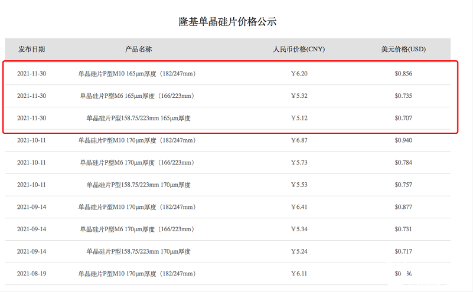Viewport: 473px width, 292px height.
Task: Select the title 隆基单晶硅片价格公示
Action: (x=227, y=22)
